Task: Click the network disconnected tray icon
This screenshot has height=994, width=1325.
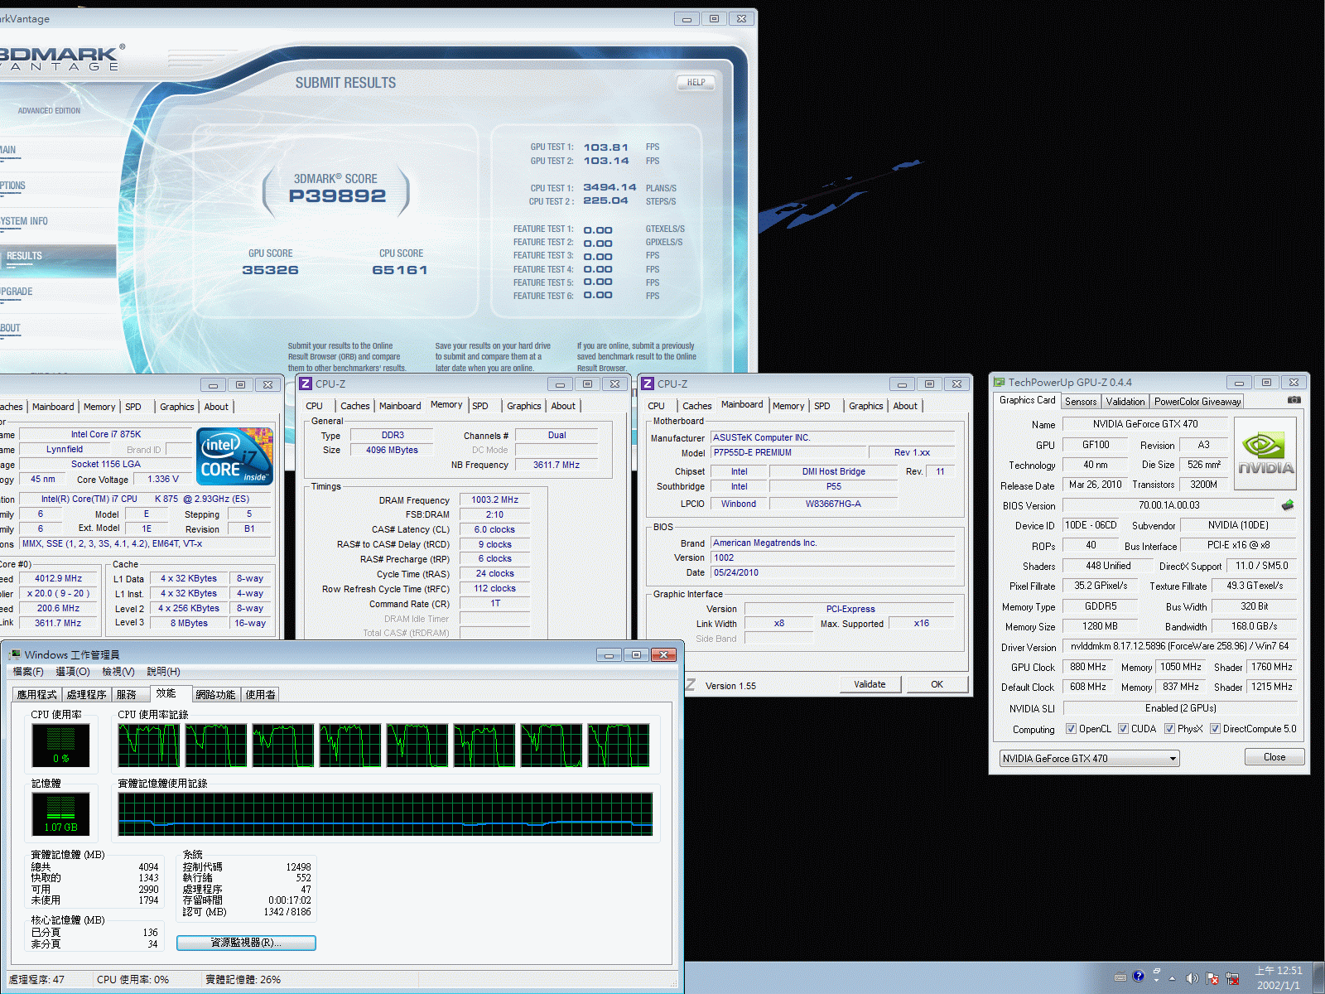Action: pyautogui.click(x=1232, y=978)
